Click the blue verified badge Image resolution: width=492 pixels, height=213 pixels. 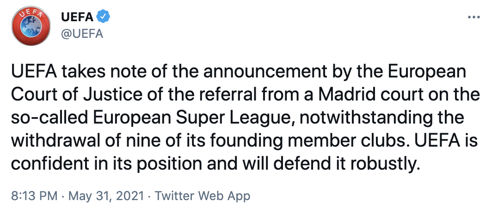[103, 18]
